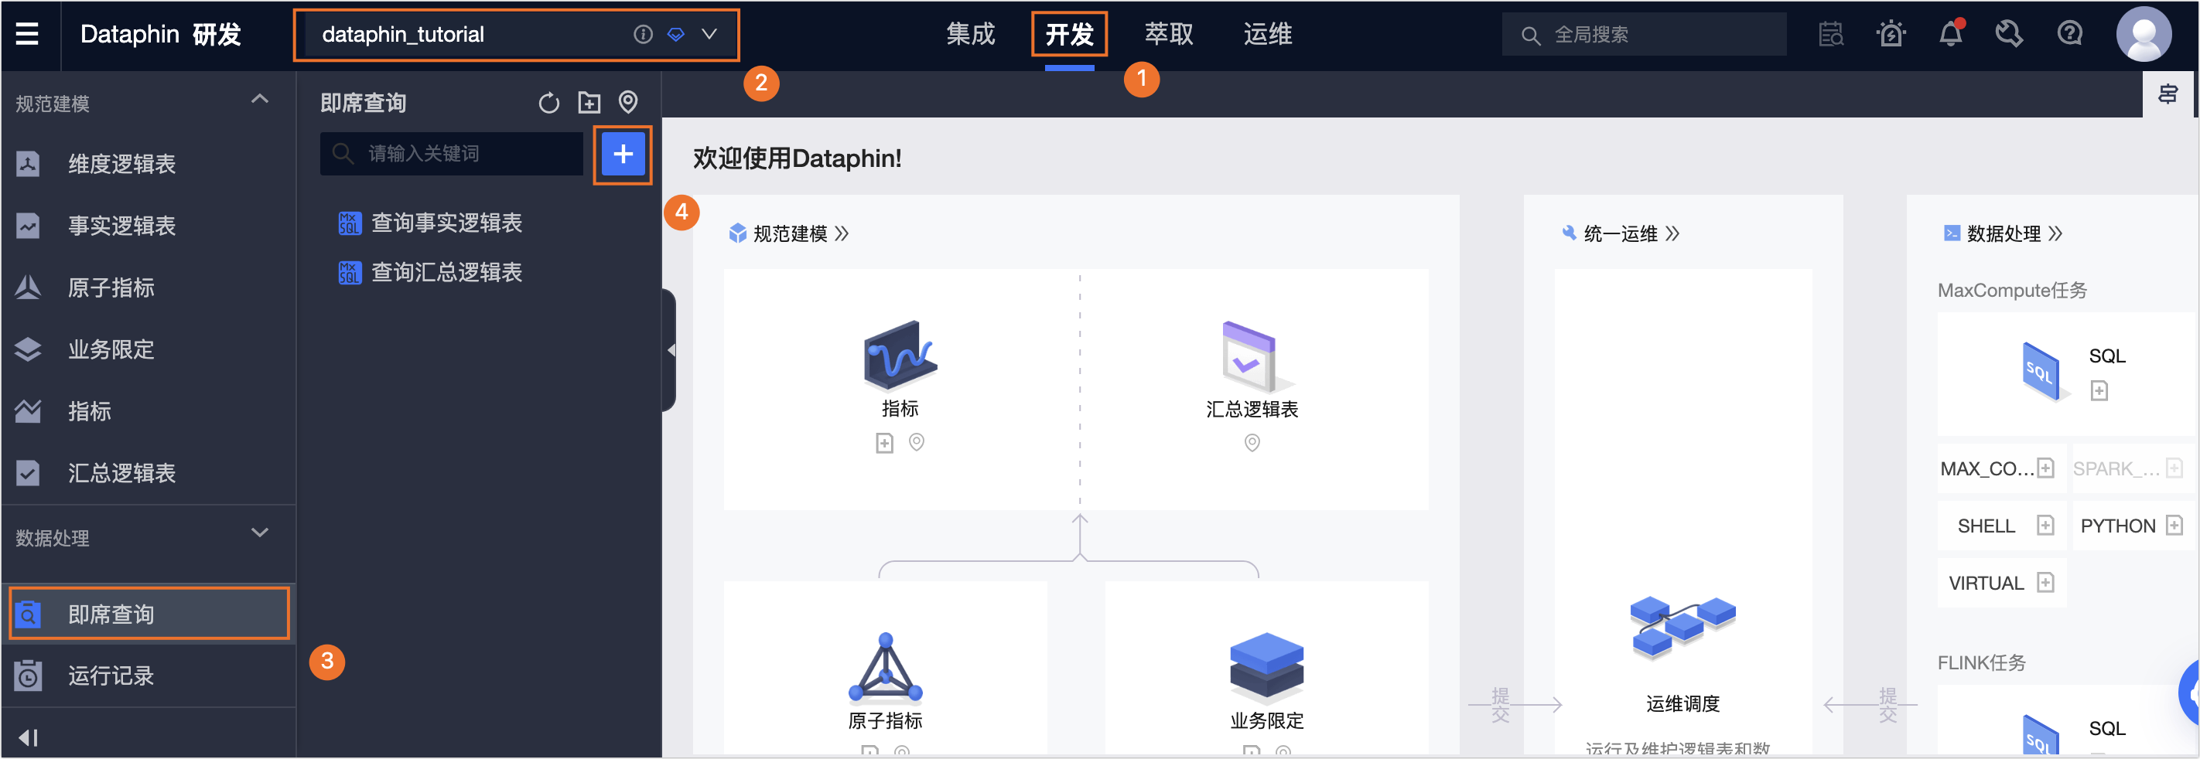Add a new MaxCompute SQL task
This screenshot has width=2200, height=759.
(2099, 391)
